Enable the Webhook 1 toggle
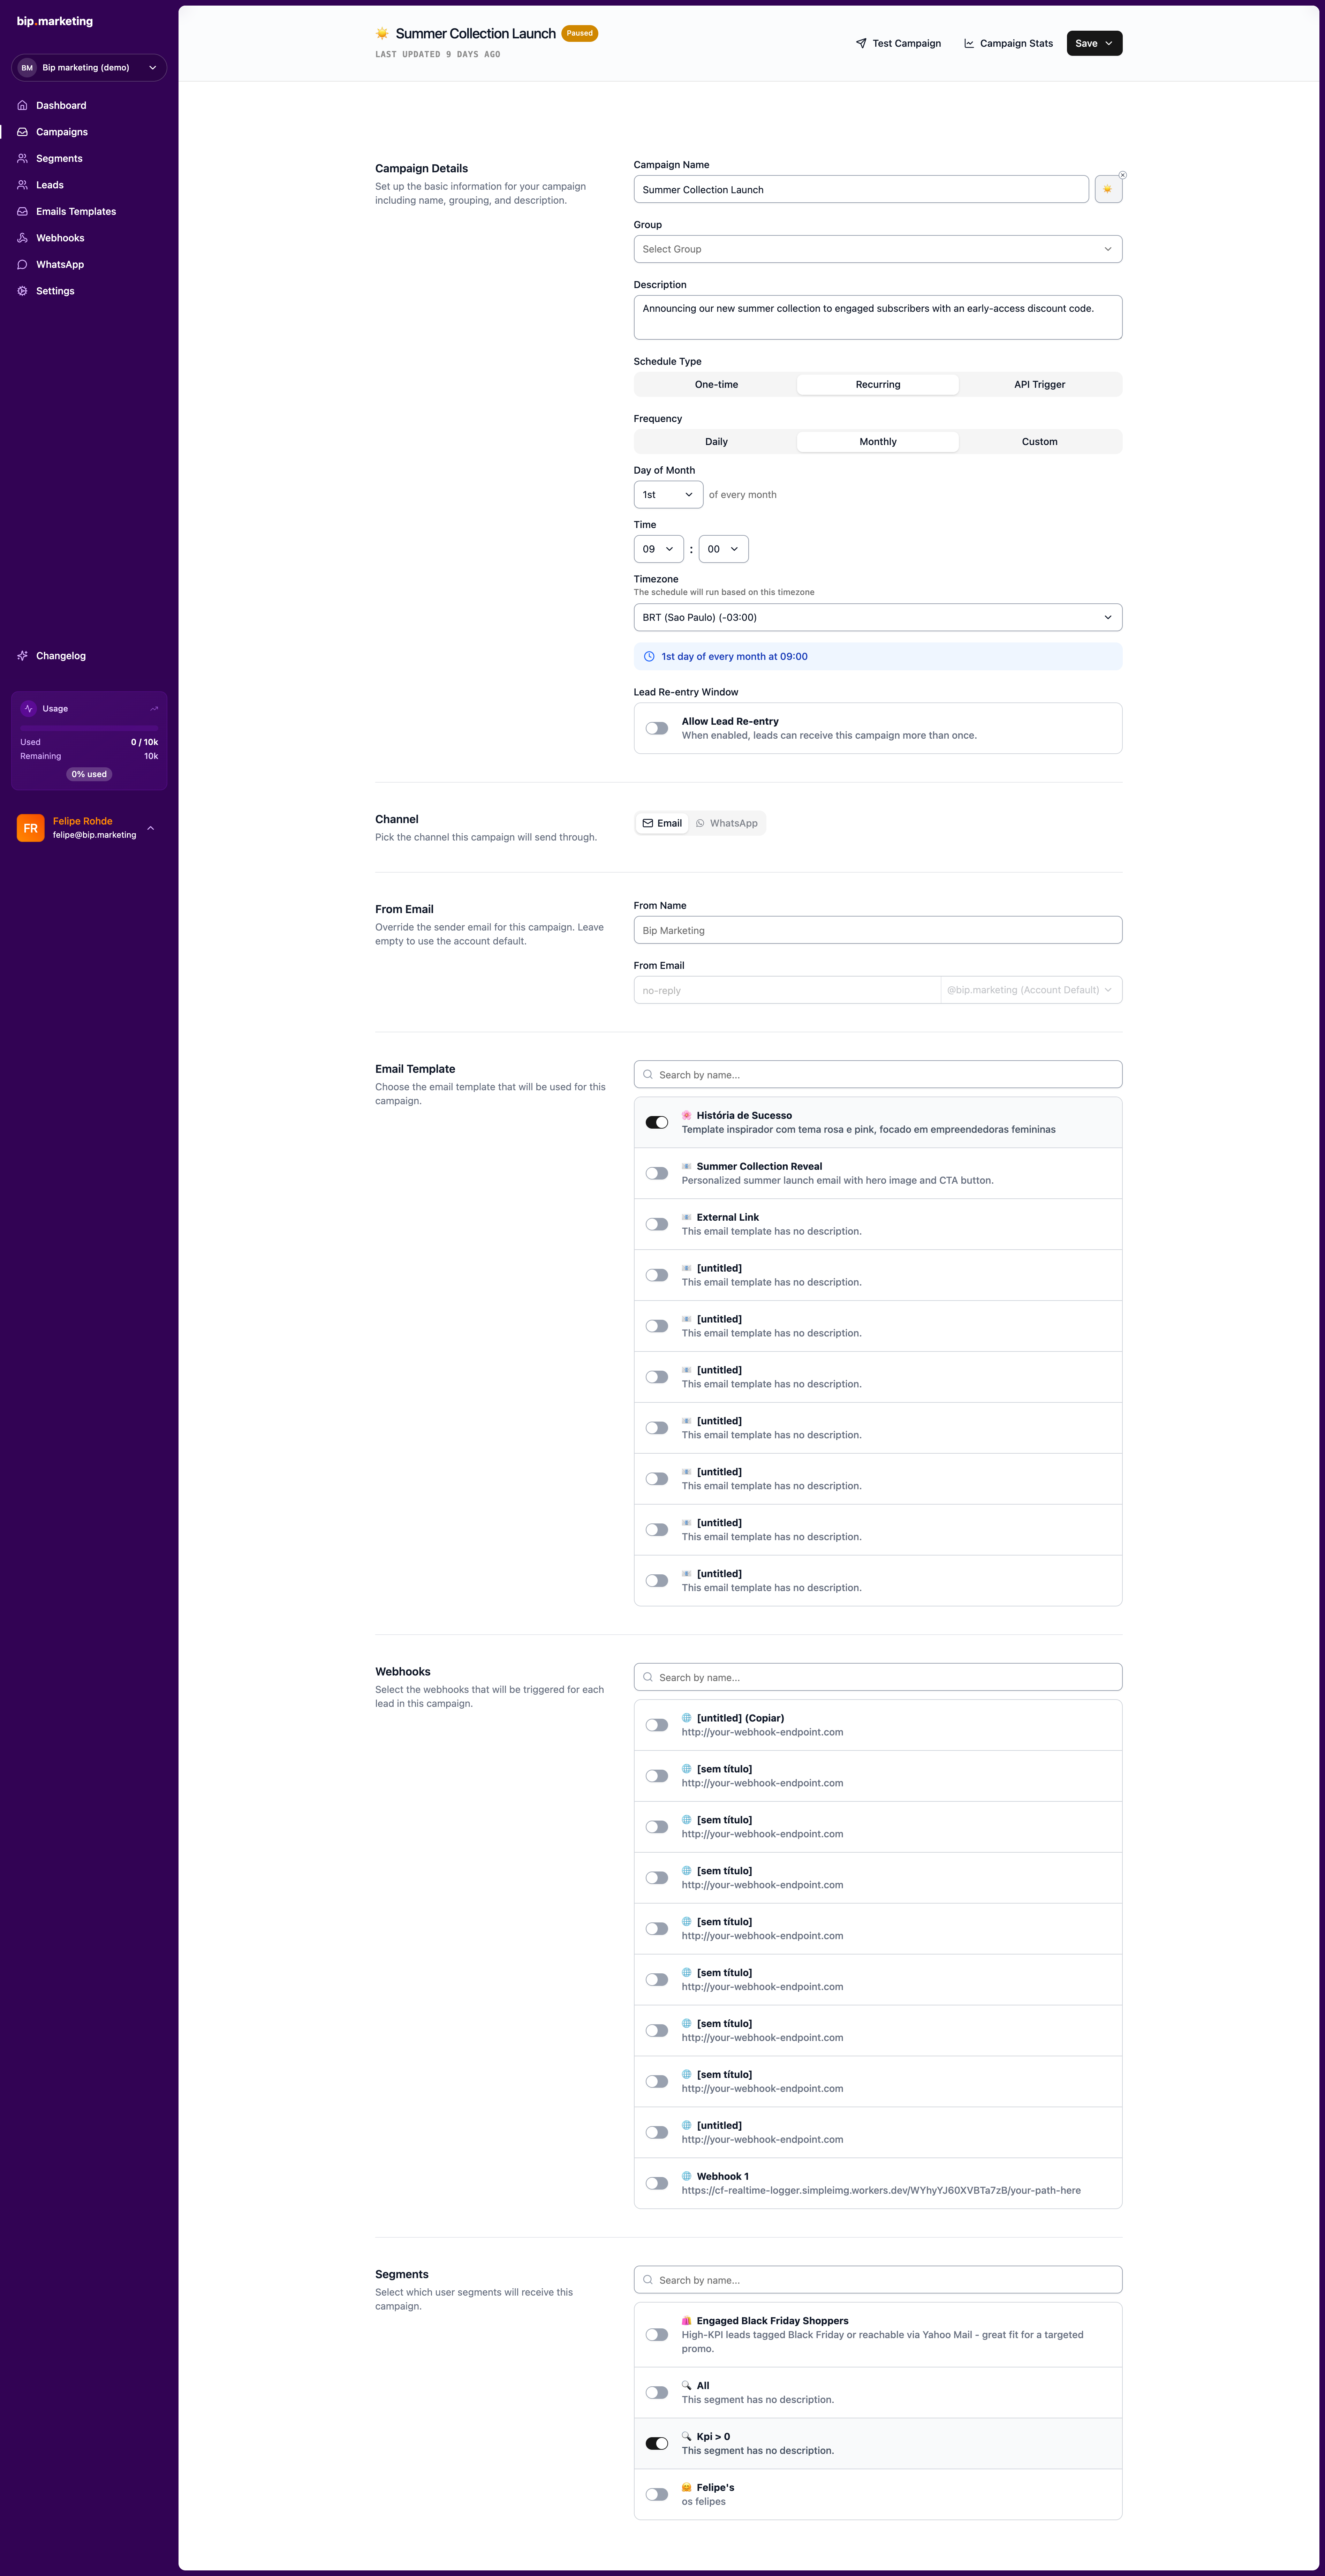 click(x=657, y=2183)
